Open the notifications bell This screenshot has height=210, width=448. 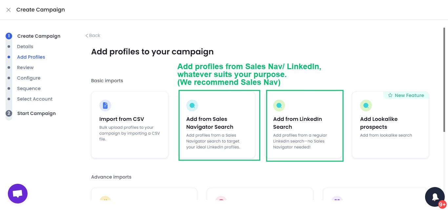pos(435,197)
